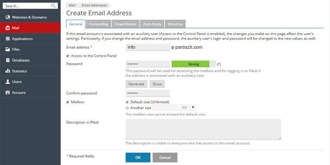Click the Mail envelope icon
Image resolution: width=330 pixels, height=165 pixels.
click(7, 28)
